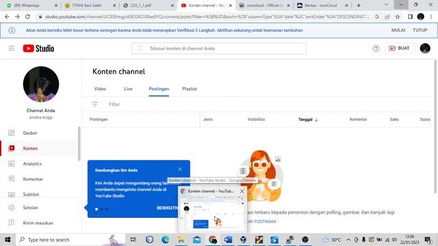Click the filter lines icon
This screenshot has height=246, width=438.
[x=95, y=104]
